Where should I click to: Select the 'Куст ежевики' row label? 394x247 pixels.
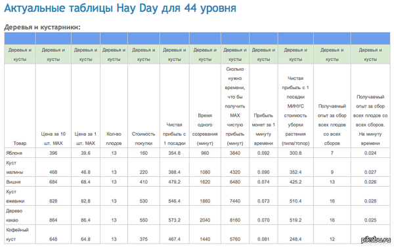click(x=15, y=197)
